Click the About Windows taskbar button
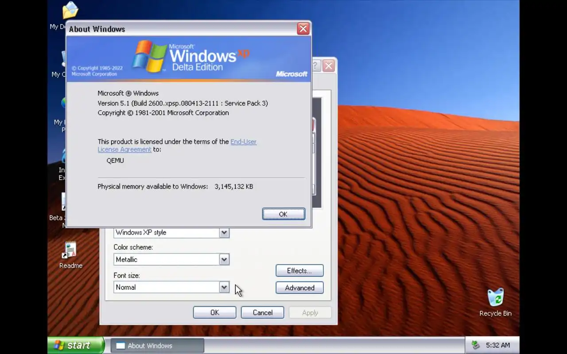 tap(157, 346)
